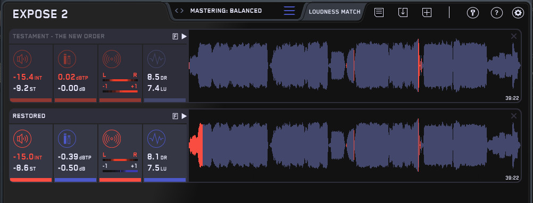The height and width of the screenshot is (203, 533).
Task: Click the red intro section of Restored waveform
Action: click(x=196, y=145)
